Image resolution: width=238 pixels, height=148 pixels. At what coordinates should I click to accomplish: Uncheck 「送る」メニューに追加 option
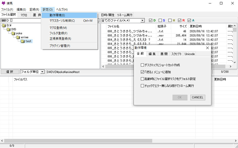click(142, 72)
